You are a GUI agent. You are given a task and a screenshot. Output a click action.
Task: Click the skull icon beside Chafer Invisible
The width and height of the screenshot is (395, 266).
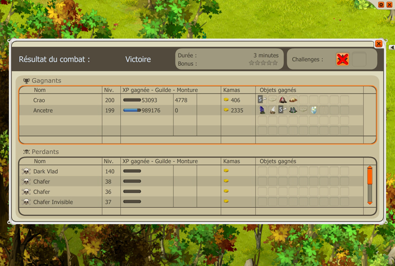coord(26,202)
